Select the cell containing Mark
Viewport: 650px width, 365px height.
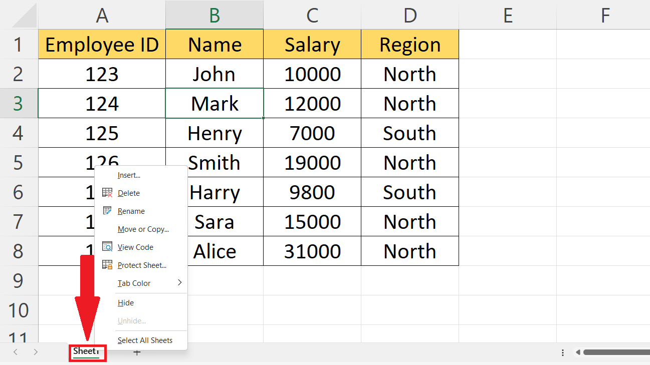[214, 103]
